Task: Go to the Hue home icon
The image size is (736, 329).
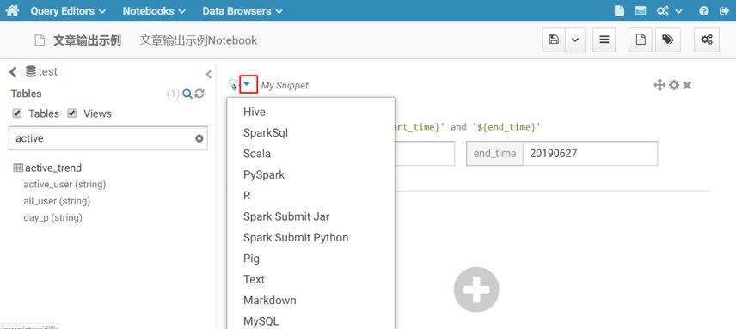Action: 12,11
